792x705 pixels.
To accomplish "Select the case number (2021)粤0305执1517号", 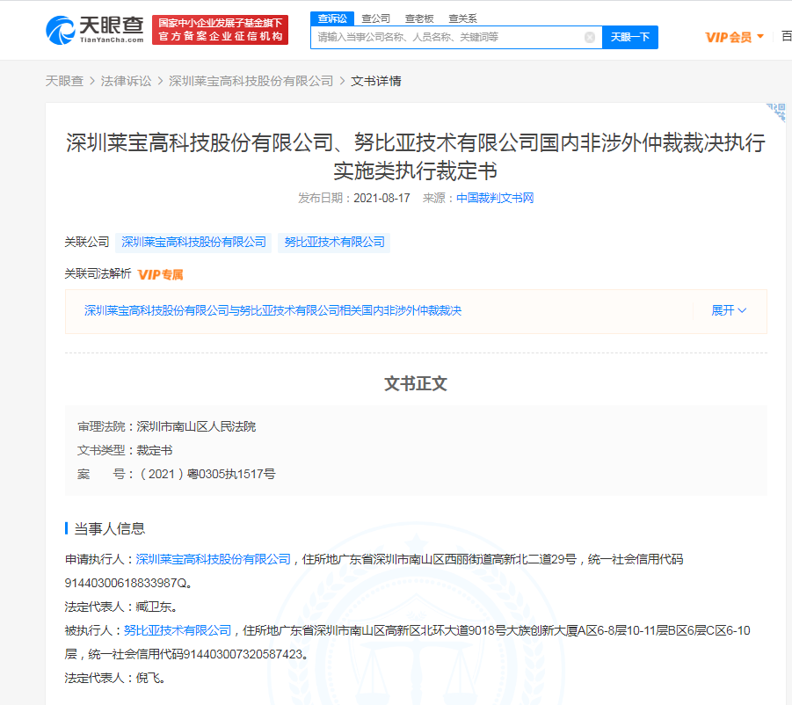I will pyautogui.click(x=207, y=474).
